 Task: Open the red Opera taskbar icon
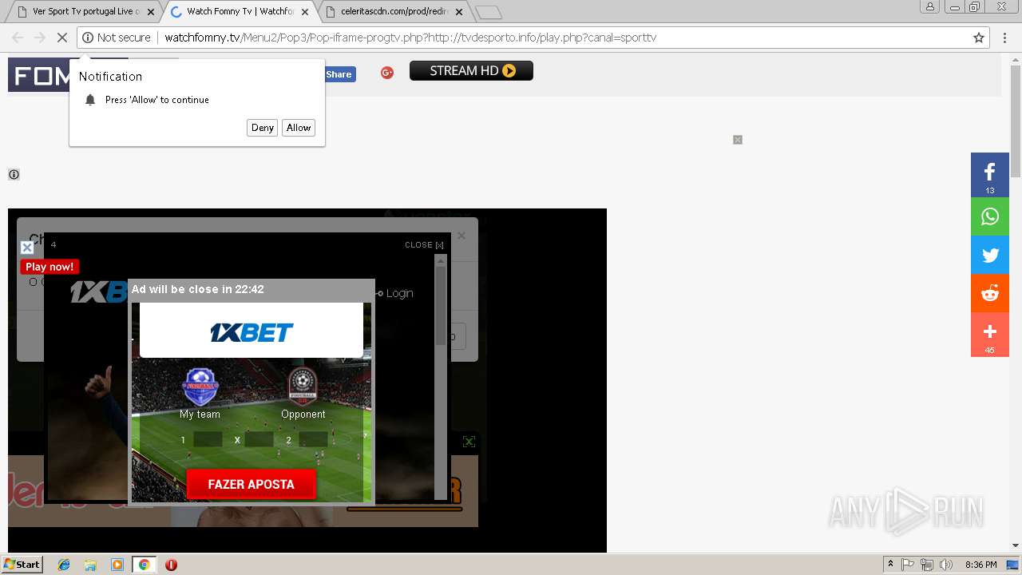point(171,565)
